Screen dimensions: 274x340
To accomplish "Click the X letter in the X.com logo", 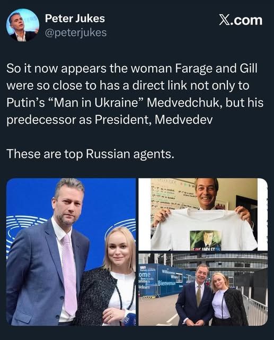I will click(225, 20).
